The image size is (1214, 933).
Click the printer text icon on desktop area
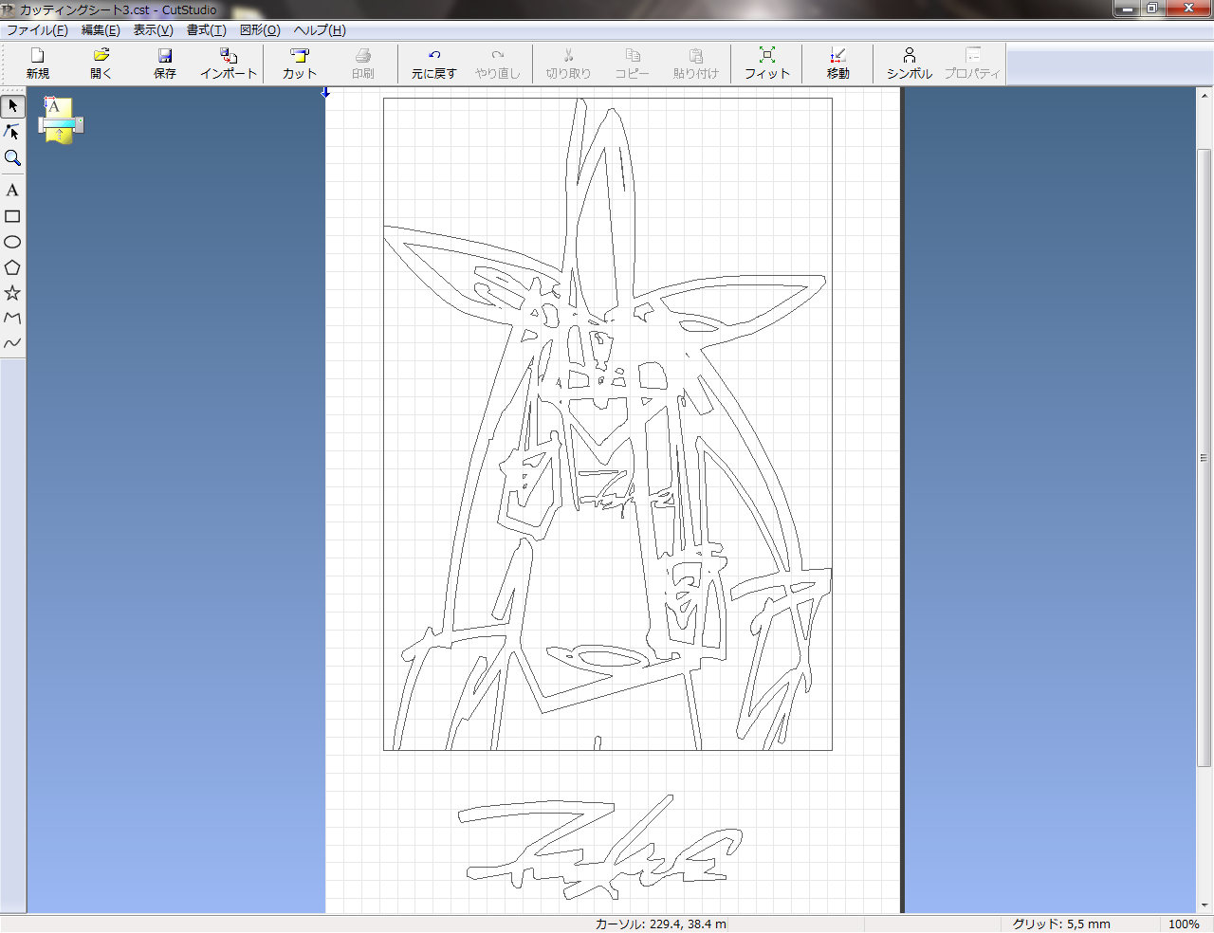point(62,120)
